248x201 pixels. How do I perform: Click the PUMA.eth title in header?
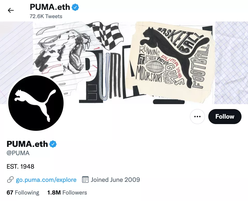[50, 7]
